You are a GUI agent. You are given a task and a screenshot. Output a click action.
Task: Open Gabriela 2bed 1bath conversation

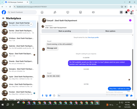tap(18, 47)
